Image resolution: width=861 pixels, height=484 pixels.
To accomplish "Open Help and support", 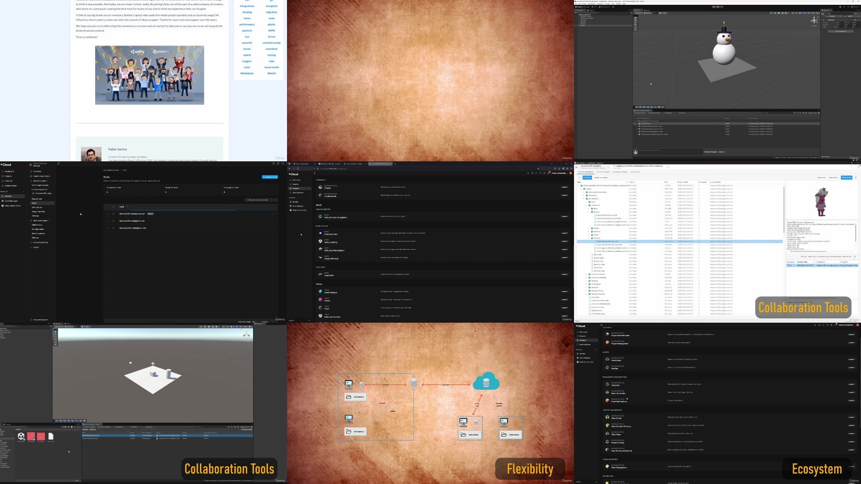I will coord(41,320).
